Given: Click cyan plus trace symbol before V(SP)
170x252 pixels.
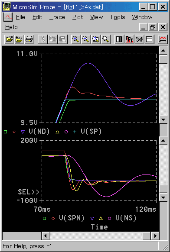Looking at the screenshot, I should (x=75, y=132).
